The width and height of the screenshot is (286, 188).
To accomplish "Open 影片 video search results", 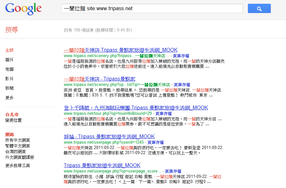I will [10, 79].
